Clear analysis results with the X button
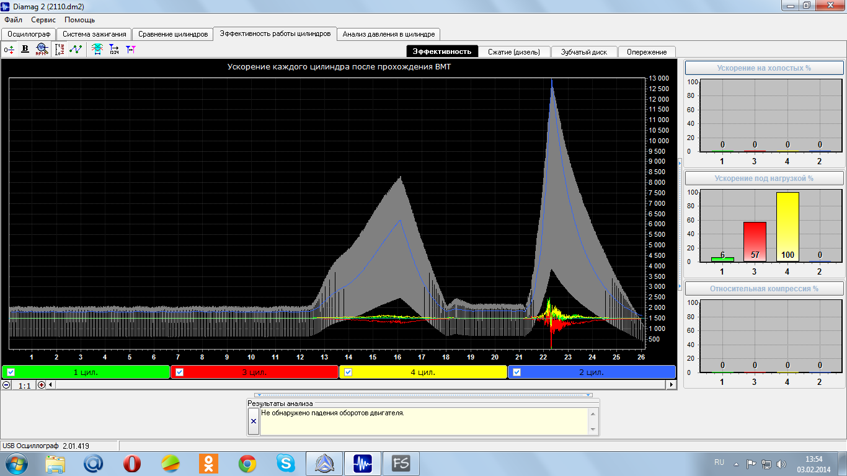Viewport: 847px width, 476px height. [x=253, y=421]
